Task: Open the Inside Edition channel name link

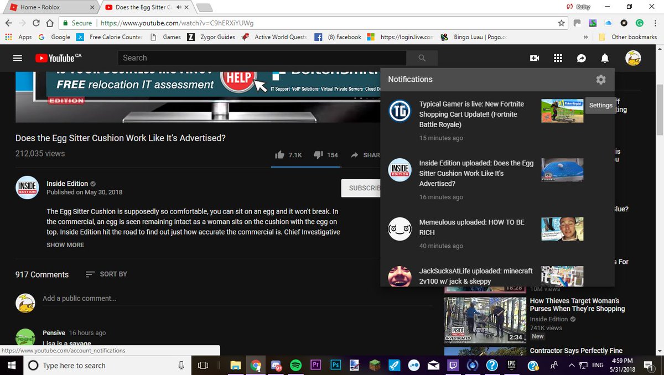Action: coord(67,184)
